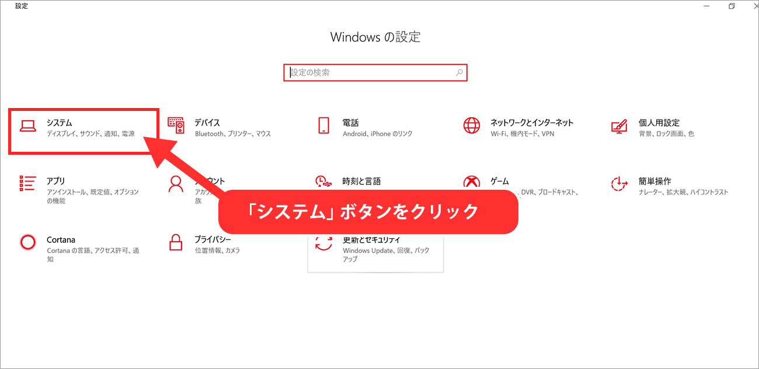Click the Bluetooth、プリンター、マウス description

click(x=233, y=134)
